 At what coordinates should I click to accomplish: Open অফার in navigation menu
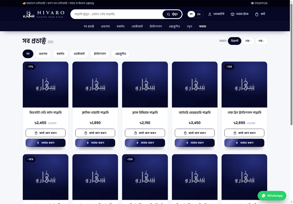click(x=202, y=26)
